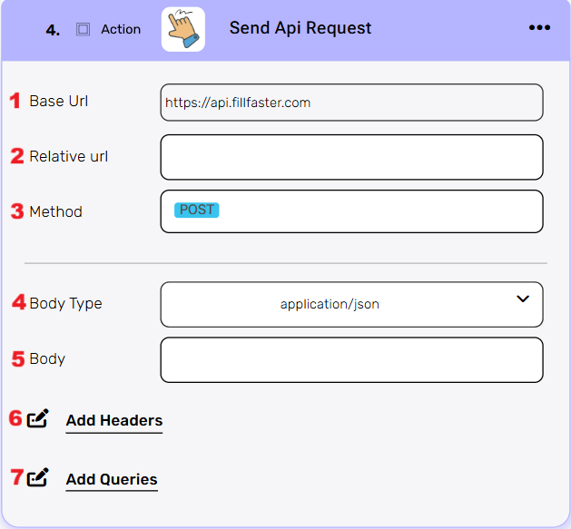Click the Base Url label
This screenshot has width=571, height=529.
point(59,101)
